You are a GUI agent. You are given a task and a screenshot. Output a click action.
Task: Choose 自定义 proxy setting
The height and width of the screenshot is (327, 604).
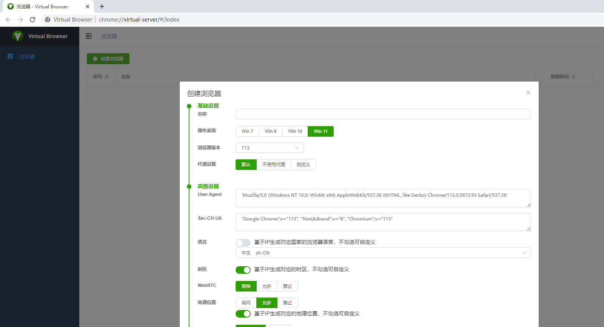(x=303, y=165)
